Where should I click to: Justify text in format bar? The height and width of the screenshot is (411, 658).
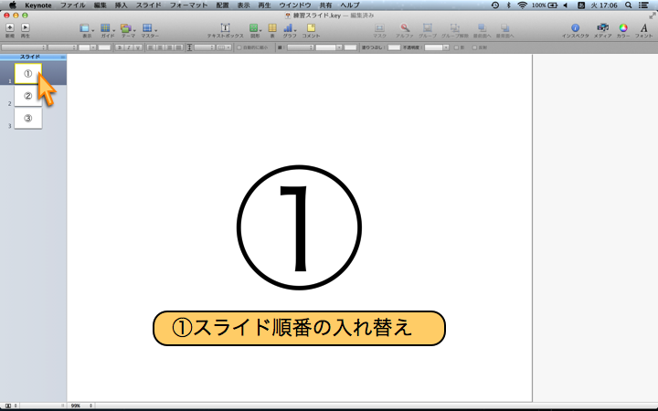click(x=178, y=47)
